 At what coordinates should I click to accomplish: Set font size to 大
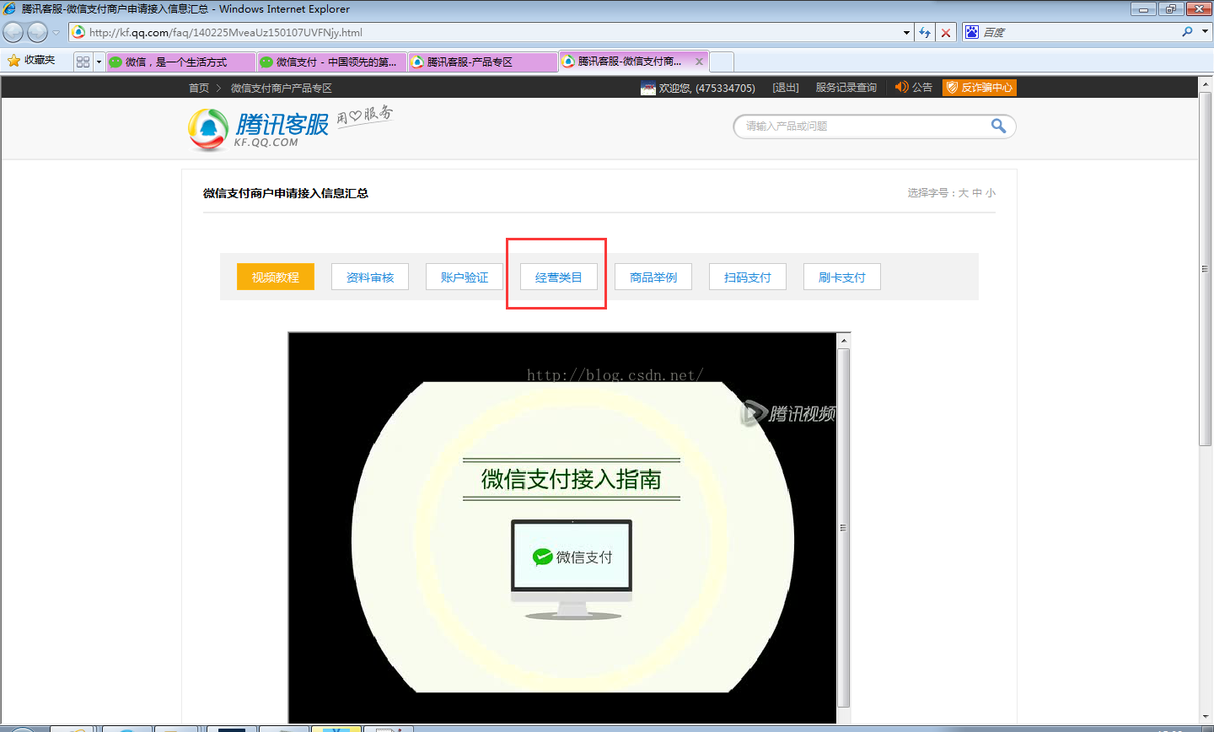click(964, 193)
